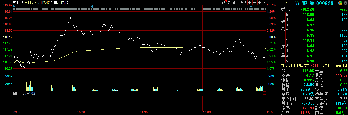The height and width of the screenshot is (115, 348).
Task: Open the 九转 indicator button
Action: click(222, 3)
